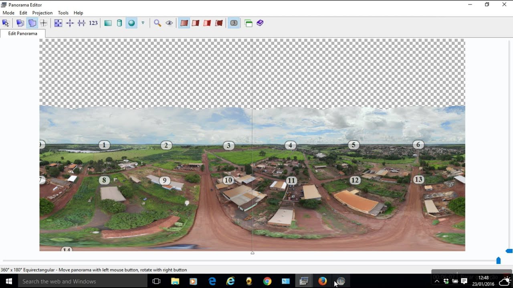Open Microsoft Edge from taskbar
This screenshot has width=513, height=288.
pos(212,281)
